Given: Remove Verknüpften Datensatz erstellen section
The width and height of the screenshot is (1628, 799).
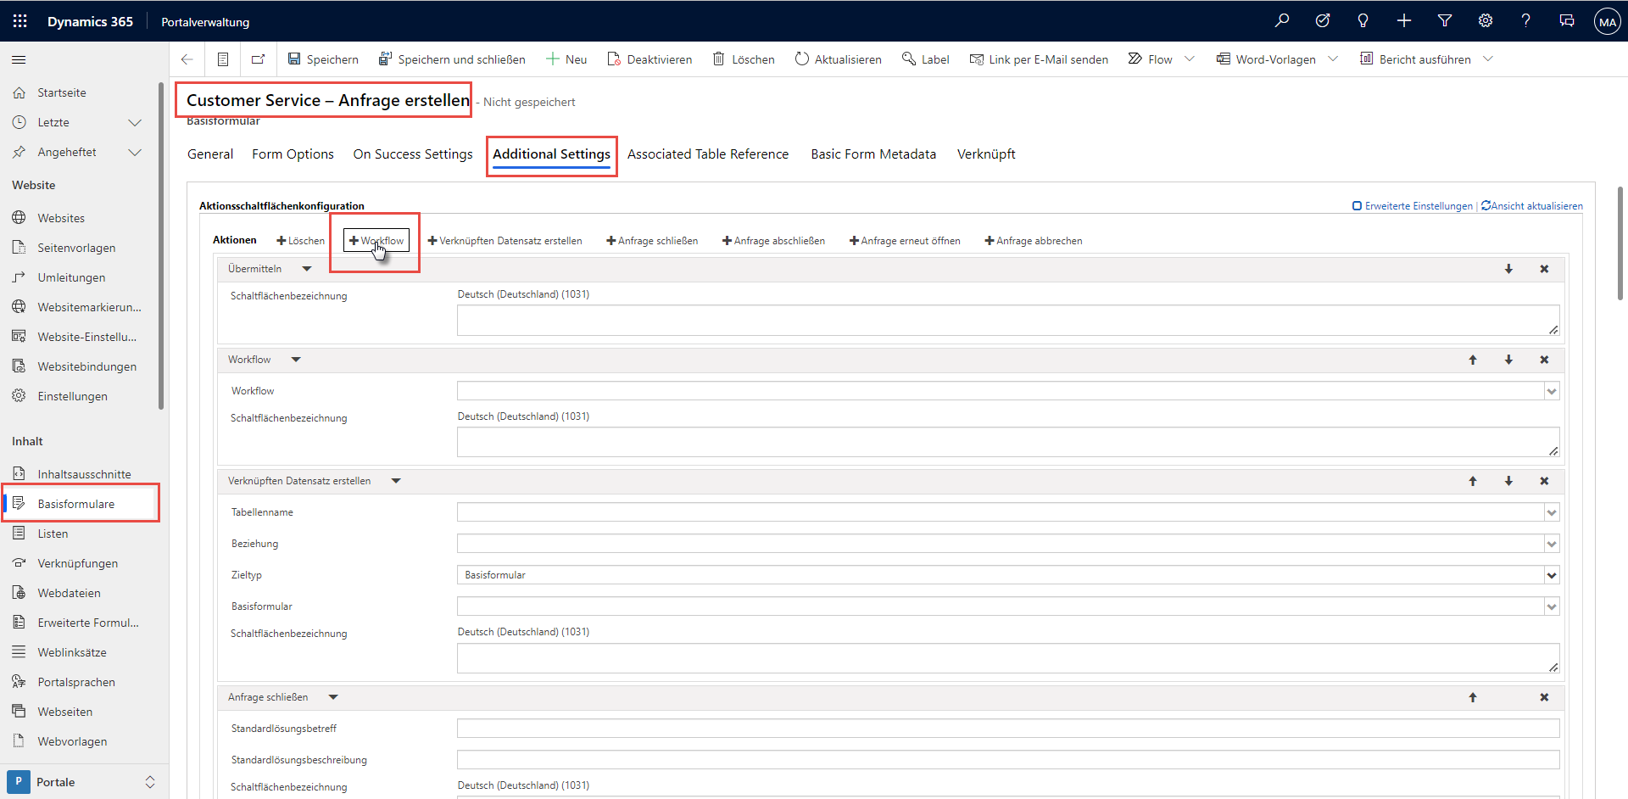Looking at the screenshot, I should pyautogui.click(x=1544, y=481).
